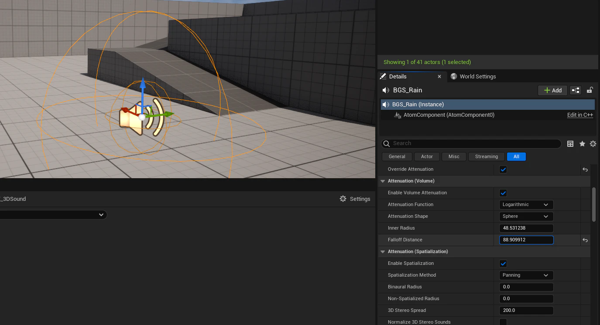Open the Details settings gear icon
This screenshot has width=600, height=325.
click(x=593, y=144)
